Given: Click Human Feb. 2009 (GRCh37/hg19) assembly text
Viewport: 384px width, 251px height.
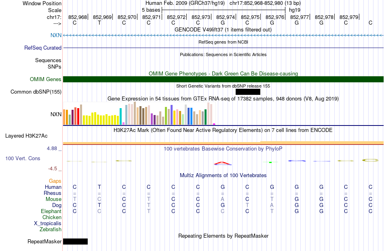Looking at the screenshot, I should (185, 3).
